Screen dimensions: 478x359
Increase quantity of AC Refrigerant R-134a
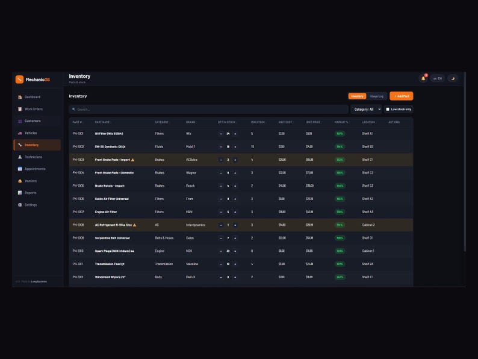(235, 225)
